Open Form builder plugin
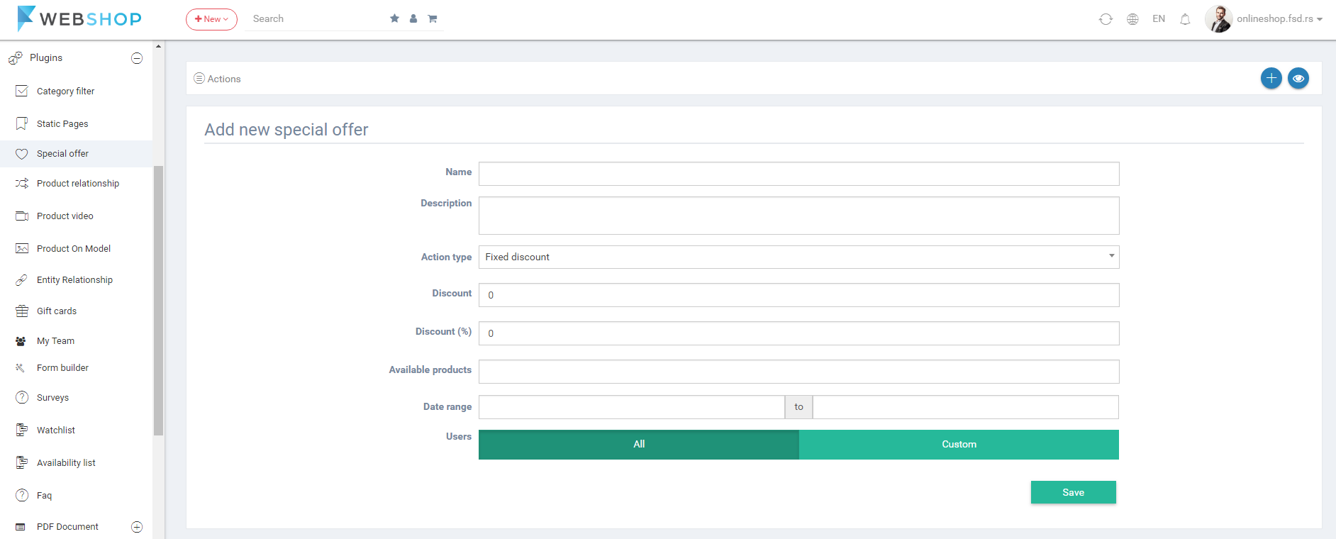Image resolution: width=1336 pixels, height=539 pixels. (x=62, y=367)
